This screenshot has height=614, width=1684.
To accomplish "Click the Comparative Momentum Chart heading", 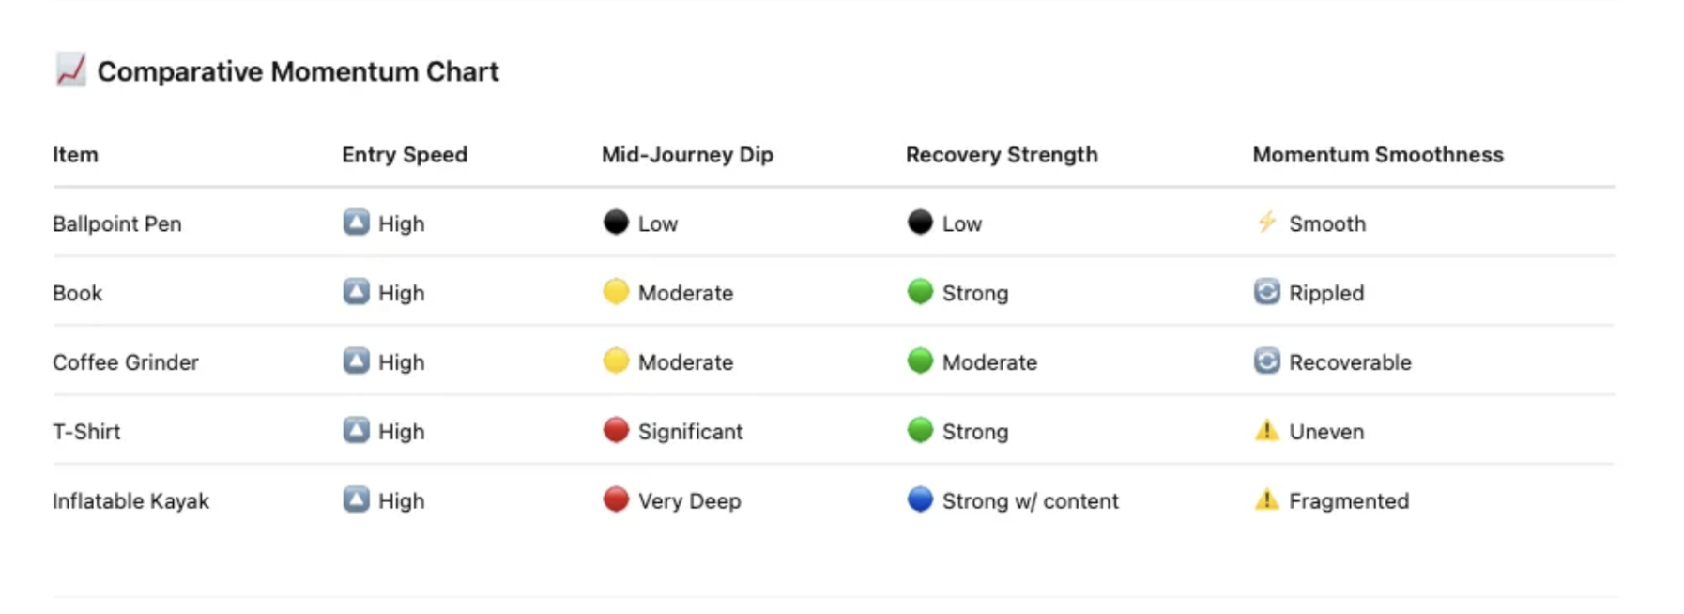I will [298, 72].
